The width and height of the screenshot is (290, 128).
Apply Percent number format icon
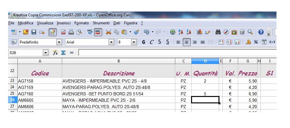pyautogui.click(x=256, y=42)
